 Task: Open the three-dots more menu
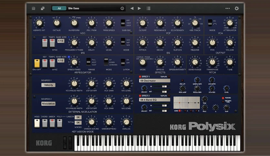(227, 8)
